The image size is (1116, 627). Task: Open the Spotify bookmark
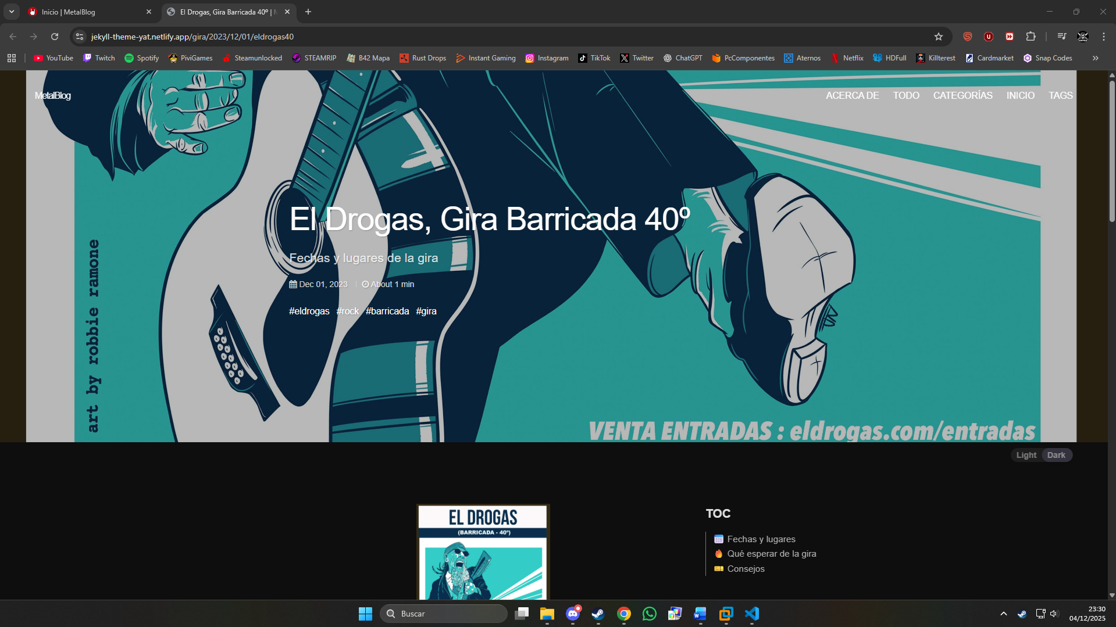(x=142, y=58)
